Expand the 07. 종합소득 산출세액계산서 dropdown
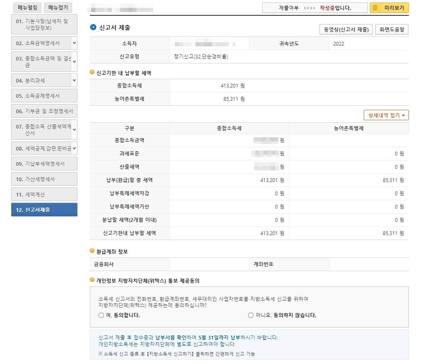 (x=74, y=129)
